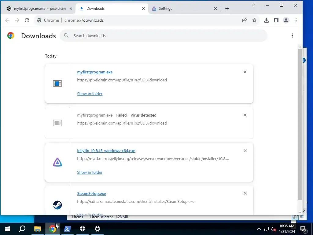Open the tab search chevron dropdown

(253, 6)
